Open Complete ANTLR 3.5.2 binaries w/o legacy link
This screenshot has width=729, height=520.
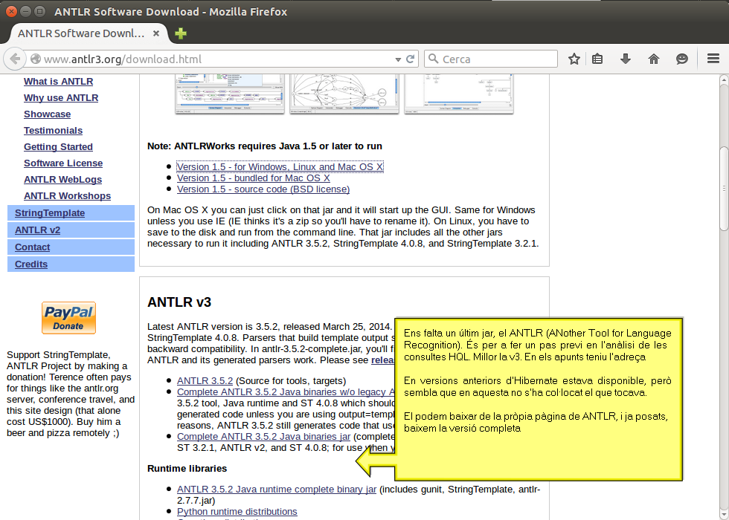coord(286,392)
